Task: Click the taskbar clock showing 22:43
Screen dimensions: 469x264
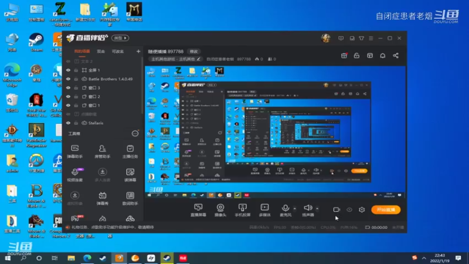Action: click(439, 258)
